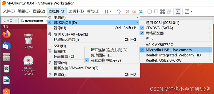Expand the 电源(P) submenu
Viewport: 214px width, 94px height.
(x=93, y=18)
